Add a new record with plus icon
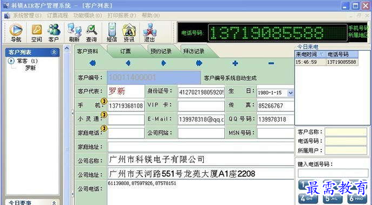 point(235,63)
